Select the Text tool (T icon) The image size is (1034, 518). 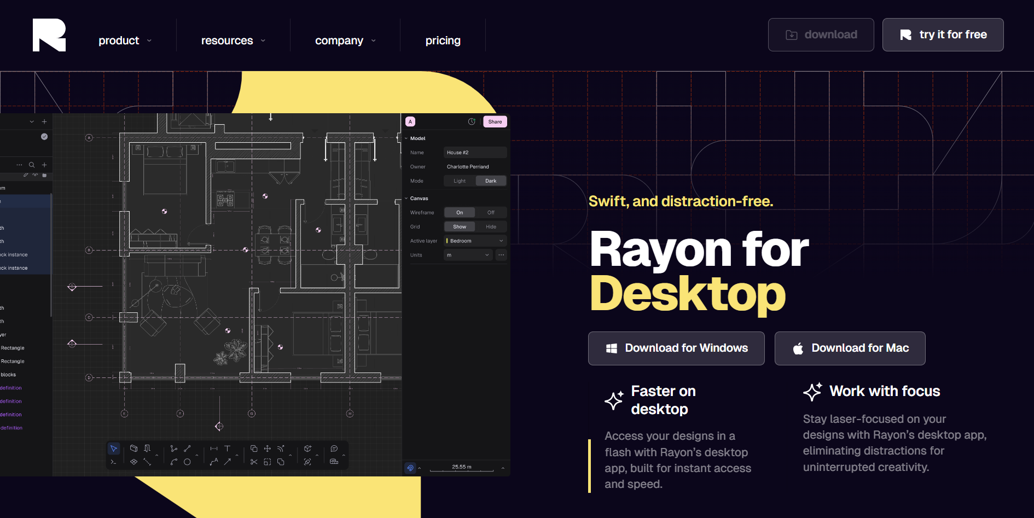click(x=228, y=449)
